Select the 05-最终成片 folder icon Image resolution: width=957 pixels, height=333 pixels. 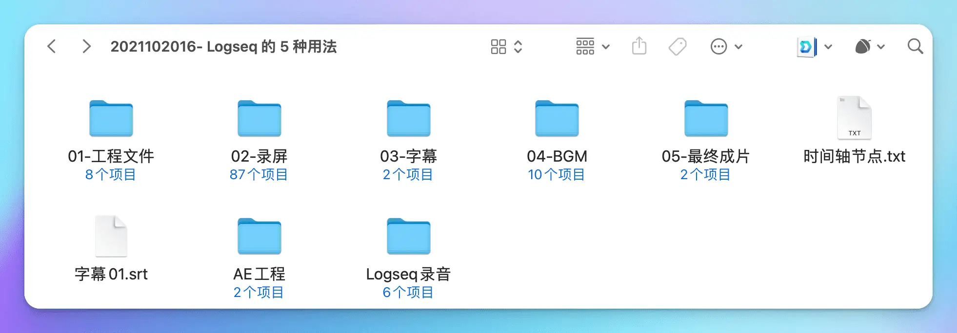706,118
